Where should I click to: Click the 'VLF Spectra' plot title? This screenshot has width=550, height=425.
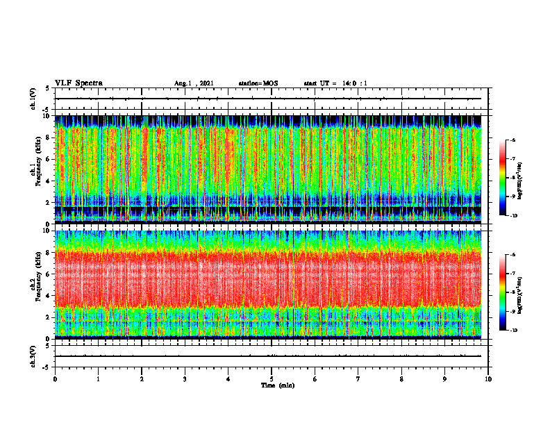pos(78,83)
